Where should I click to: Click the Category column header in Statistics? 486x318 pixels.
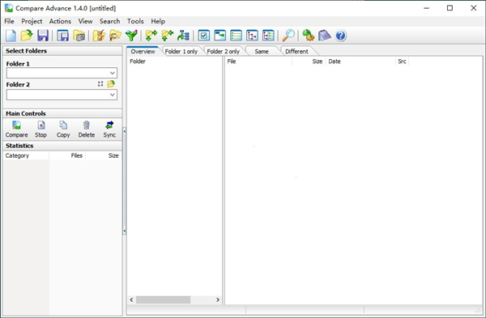click(x=26, y=155)
